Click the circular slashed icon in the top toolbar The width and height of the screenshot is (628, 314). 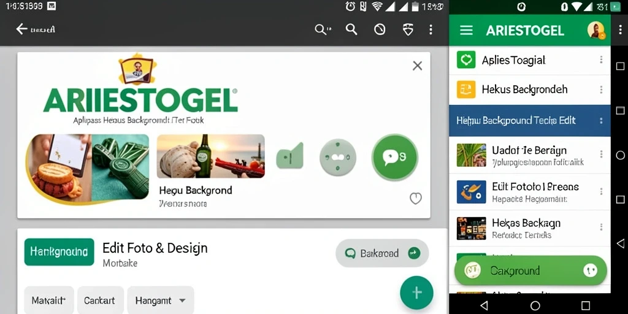coord(380,29)
